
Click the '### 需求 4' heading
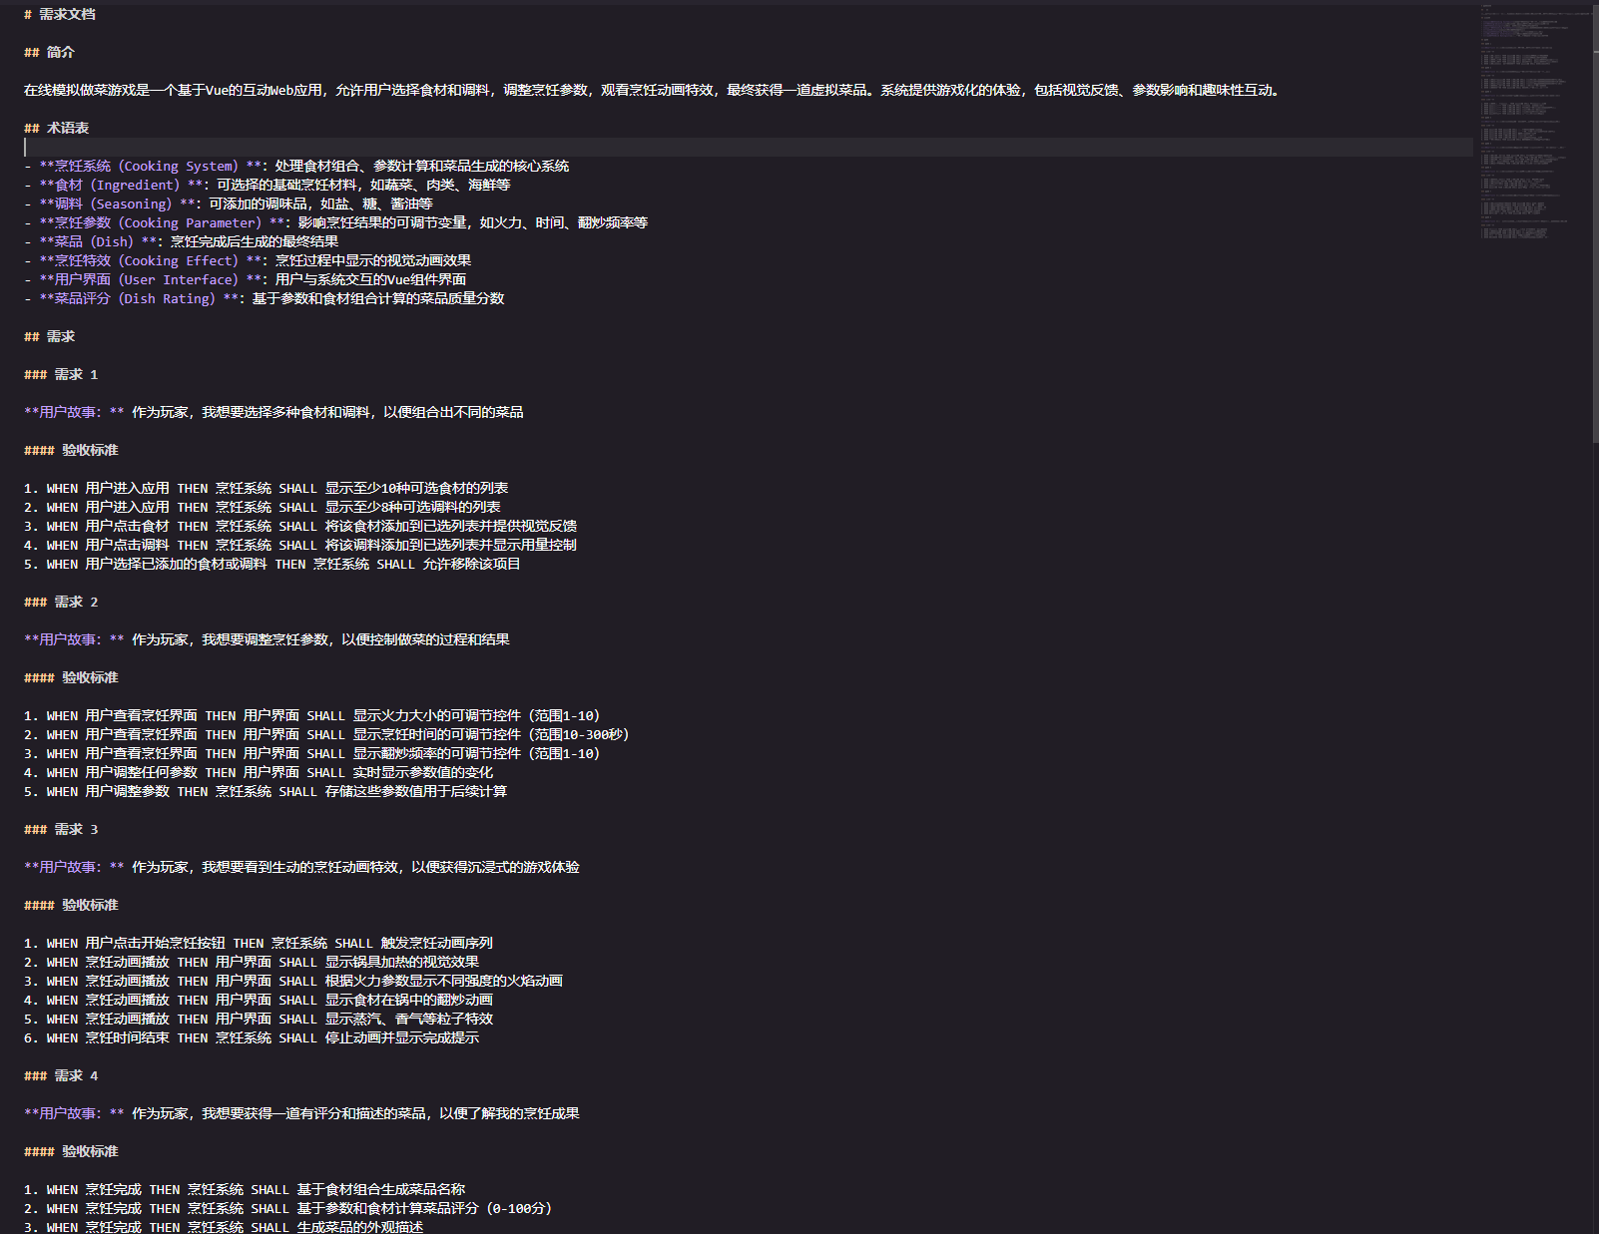pos(61,1075)
